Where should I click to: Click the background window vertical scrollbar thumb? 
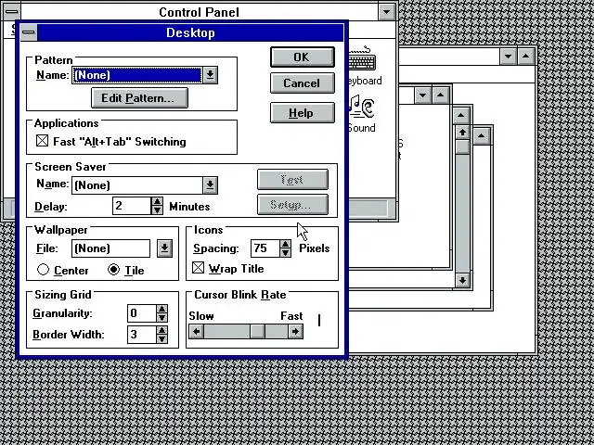tap(462, 147)
